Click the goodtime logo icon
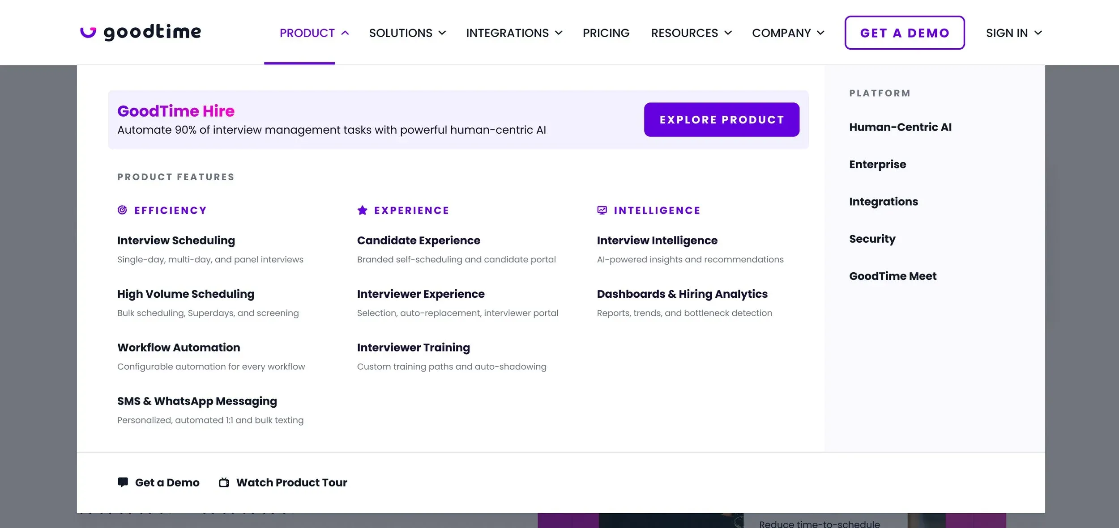Viewport: 1119px width, 528px height. coord(88,32)
